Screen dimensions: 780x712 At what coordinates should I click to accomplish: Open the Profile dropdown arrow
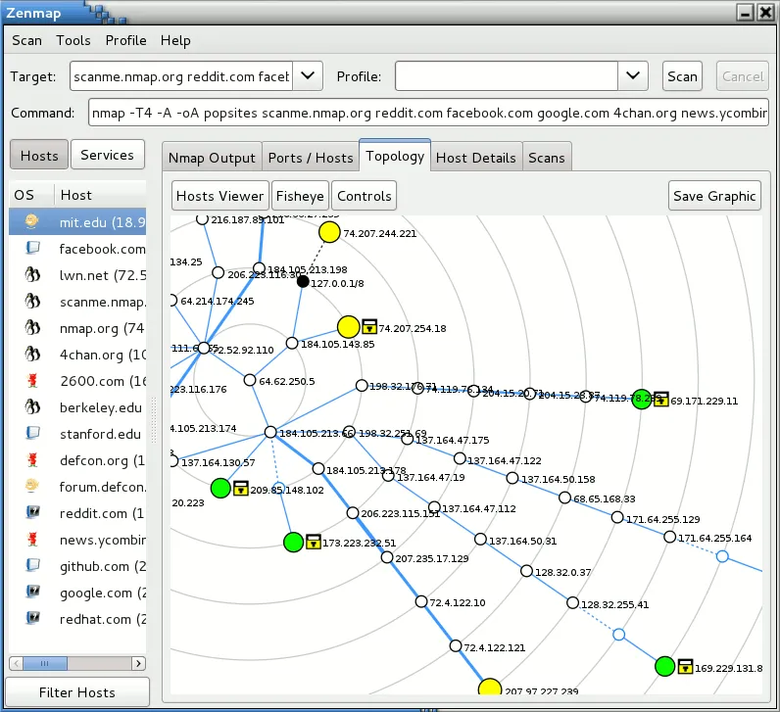(x=633, y=76)
